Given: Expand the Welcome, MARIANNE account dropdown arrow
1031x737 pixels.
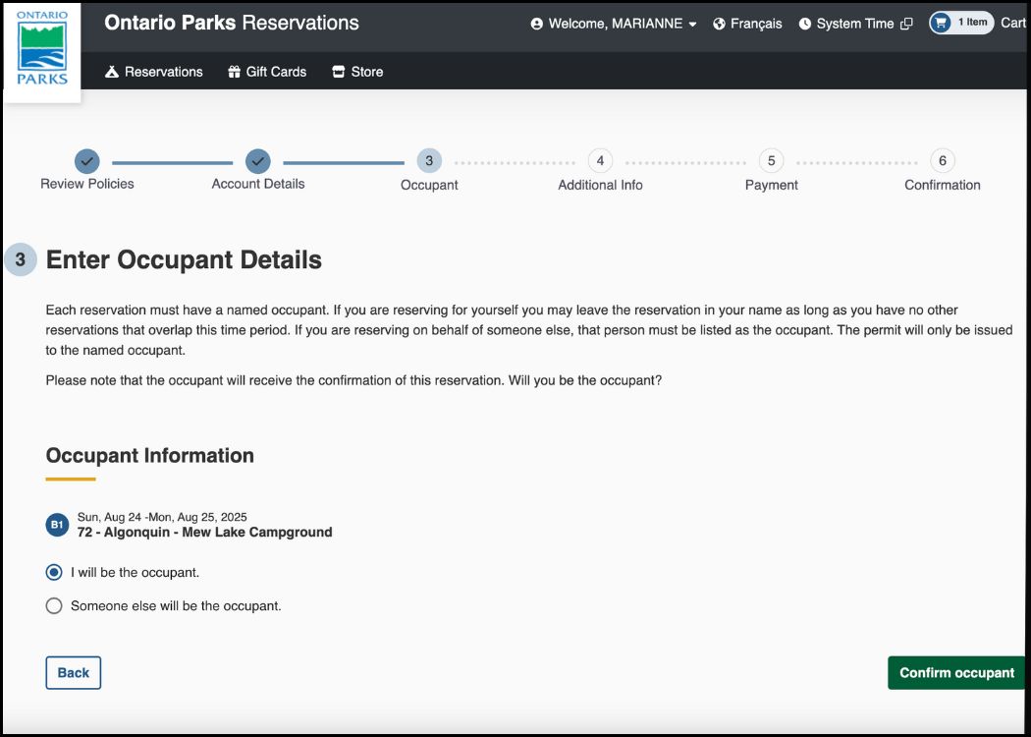Looking at the screenshot, I should (692, 25).
